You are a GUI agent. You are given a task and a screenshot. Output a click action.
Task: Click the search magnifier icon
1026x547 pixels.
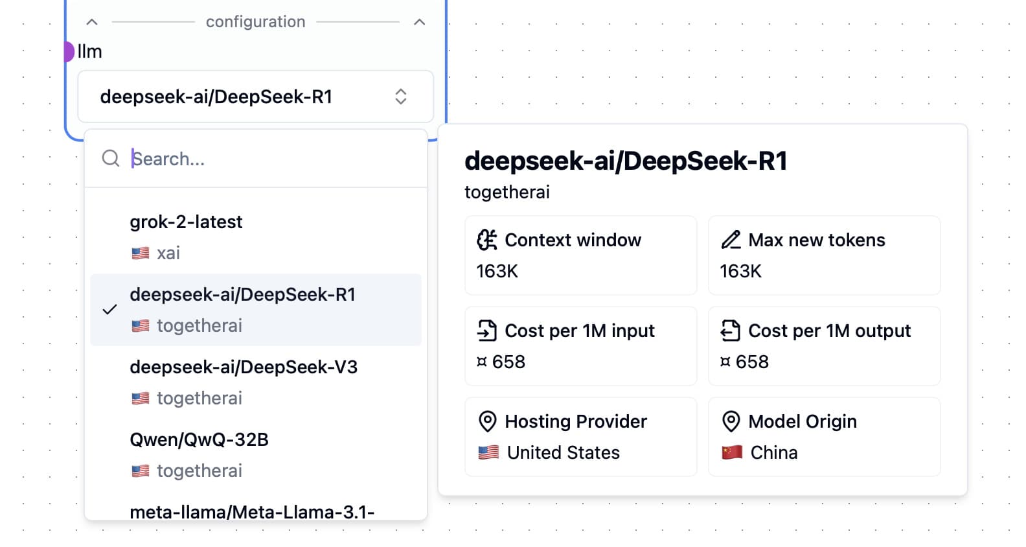pyautogui.click(x=111, y=159)
